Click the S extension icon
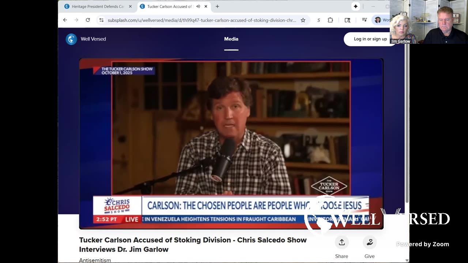 318,20
